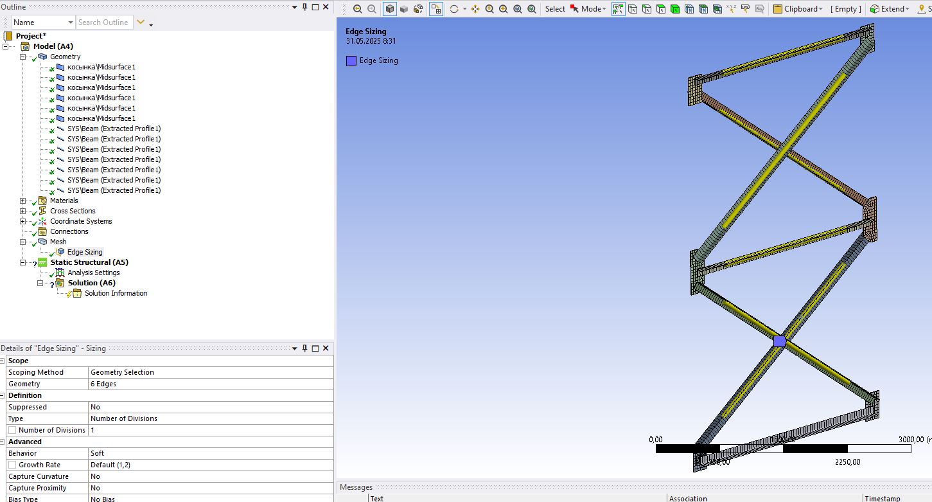Click the Type value Number of Divisions
932x502 pixels.
(x=211, y=418)
